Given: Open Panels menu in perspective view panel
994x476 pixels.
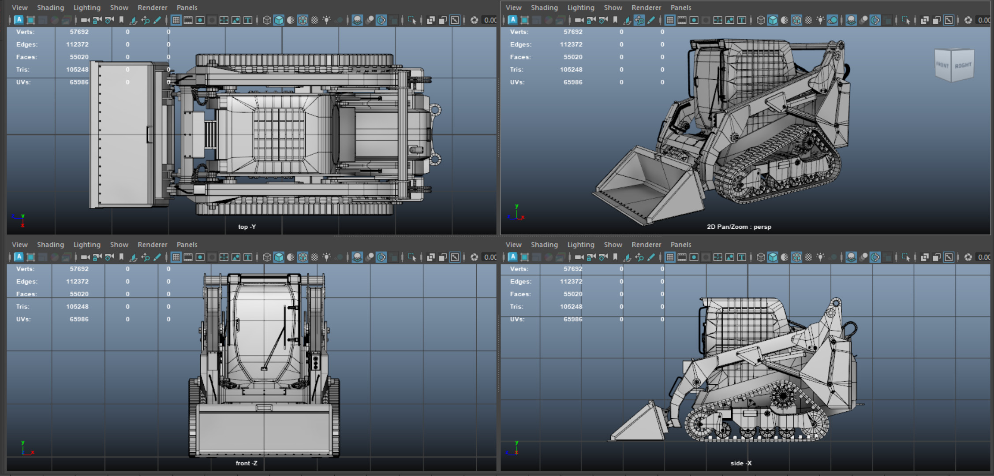Looking at the screenshot, I should (680, 7).
